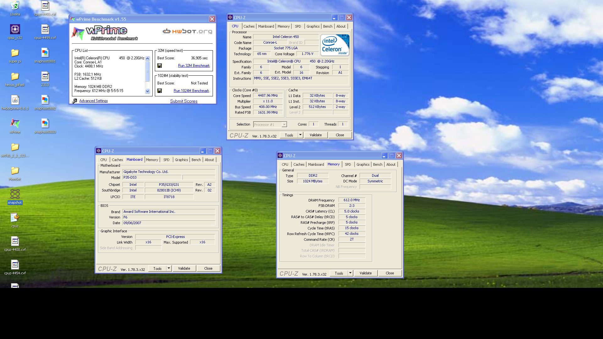Select the snapshot desktop icon

pyautogui.click(x=15, y=194)
